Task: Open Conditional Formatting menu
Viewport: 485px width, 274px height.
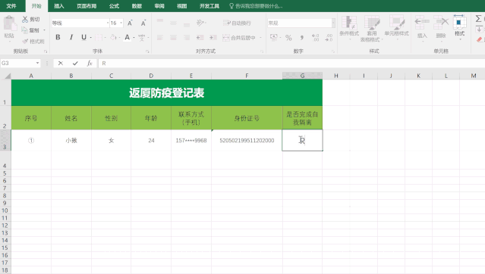Action: (349, 27)
